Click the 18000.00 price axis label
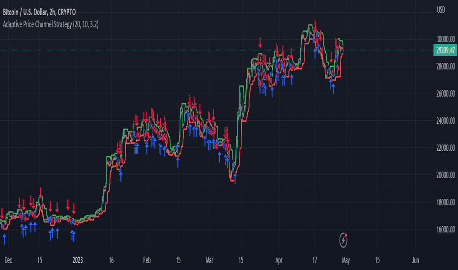This screenshot has width=458, height=270. point(445,202)
